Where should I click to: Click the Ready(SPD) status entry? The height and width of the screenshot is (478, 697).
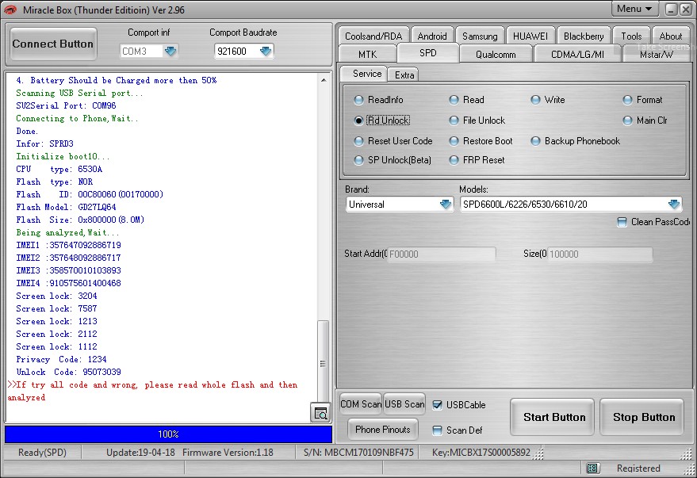click(x=42, y=452)
